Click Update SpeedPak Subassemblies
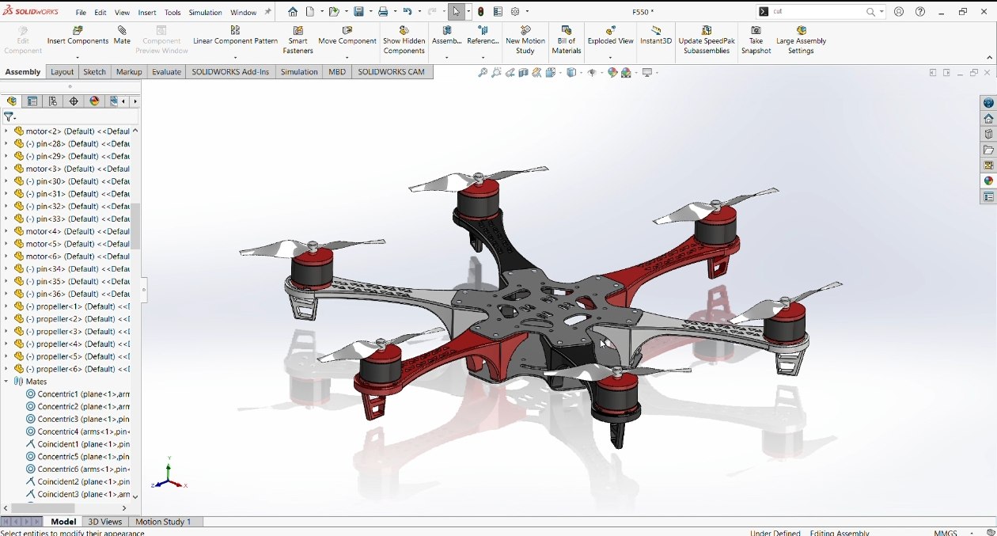Screen dimensions: 997x536 tap(707, 40)
